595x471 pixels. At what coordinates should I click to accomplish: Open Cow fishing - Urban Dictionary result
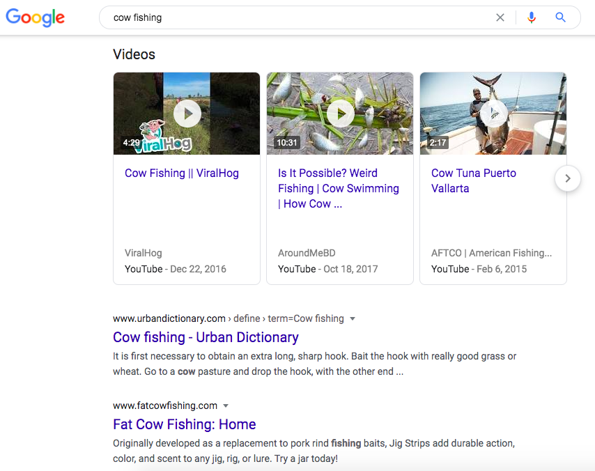point(206,337)
